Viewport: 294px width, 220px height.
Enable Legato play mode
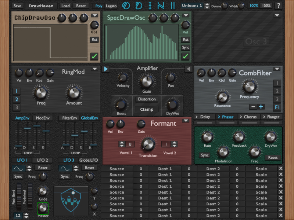111,6
